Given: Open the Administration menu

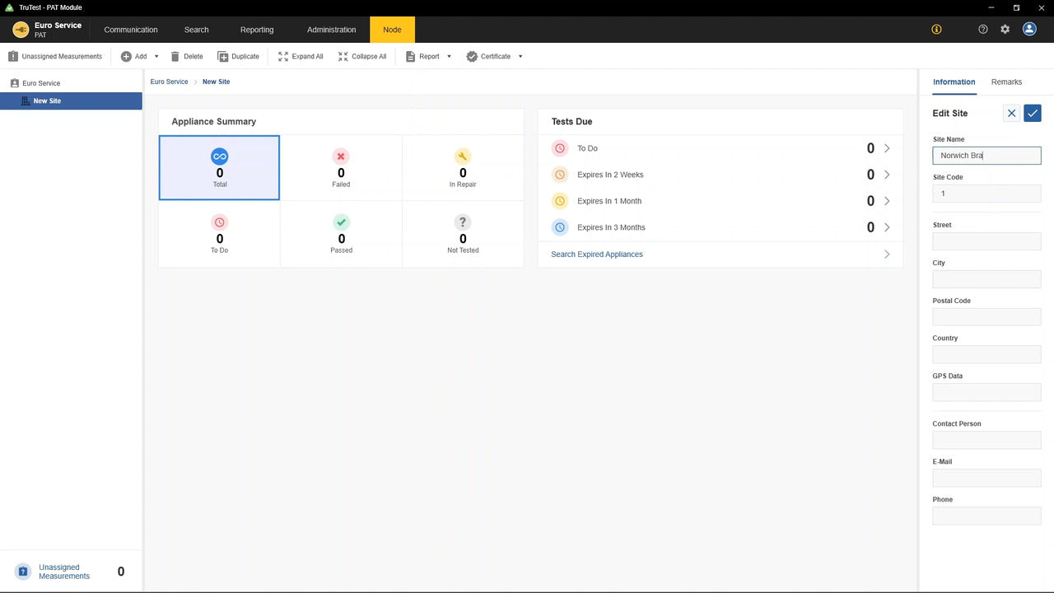Looking at the screenshot, I should 331,30.
